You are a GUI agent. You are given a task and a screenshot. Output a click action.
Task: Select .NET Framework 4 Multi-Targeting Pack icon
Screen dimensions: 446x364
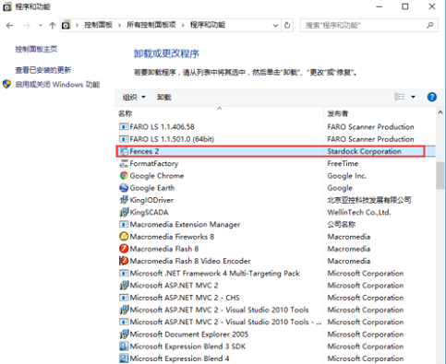(124, 273)
